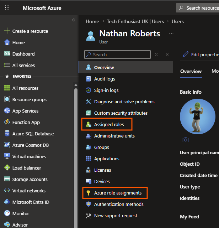Open the Azure portal waffle menu icon
The height and width of the screenshot is (228, 219).
[7, 7]
